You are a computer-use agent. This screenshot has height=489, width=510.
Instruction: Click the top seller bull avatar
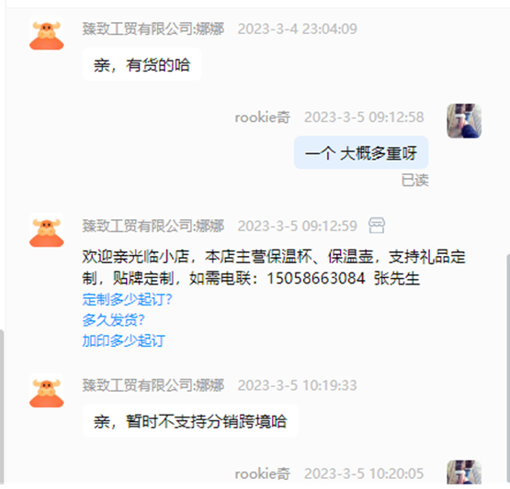47,35
